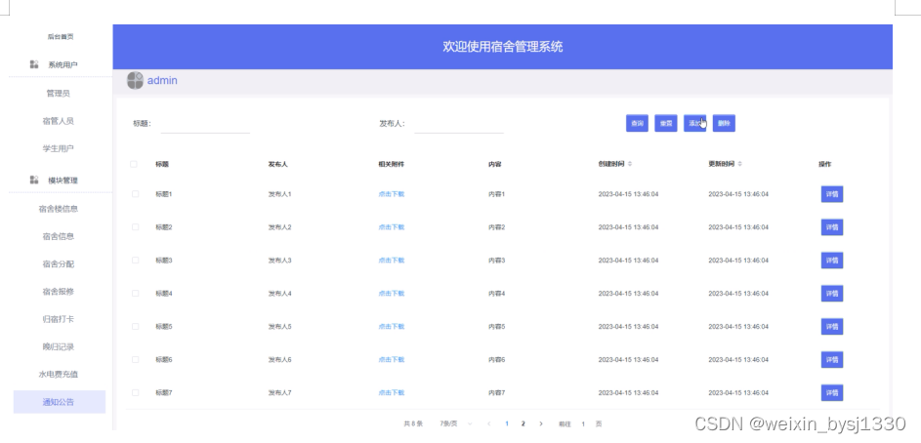Check the box for row 标题1

click(135, 193)
